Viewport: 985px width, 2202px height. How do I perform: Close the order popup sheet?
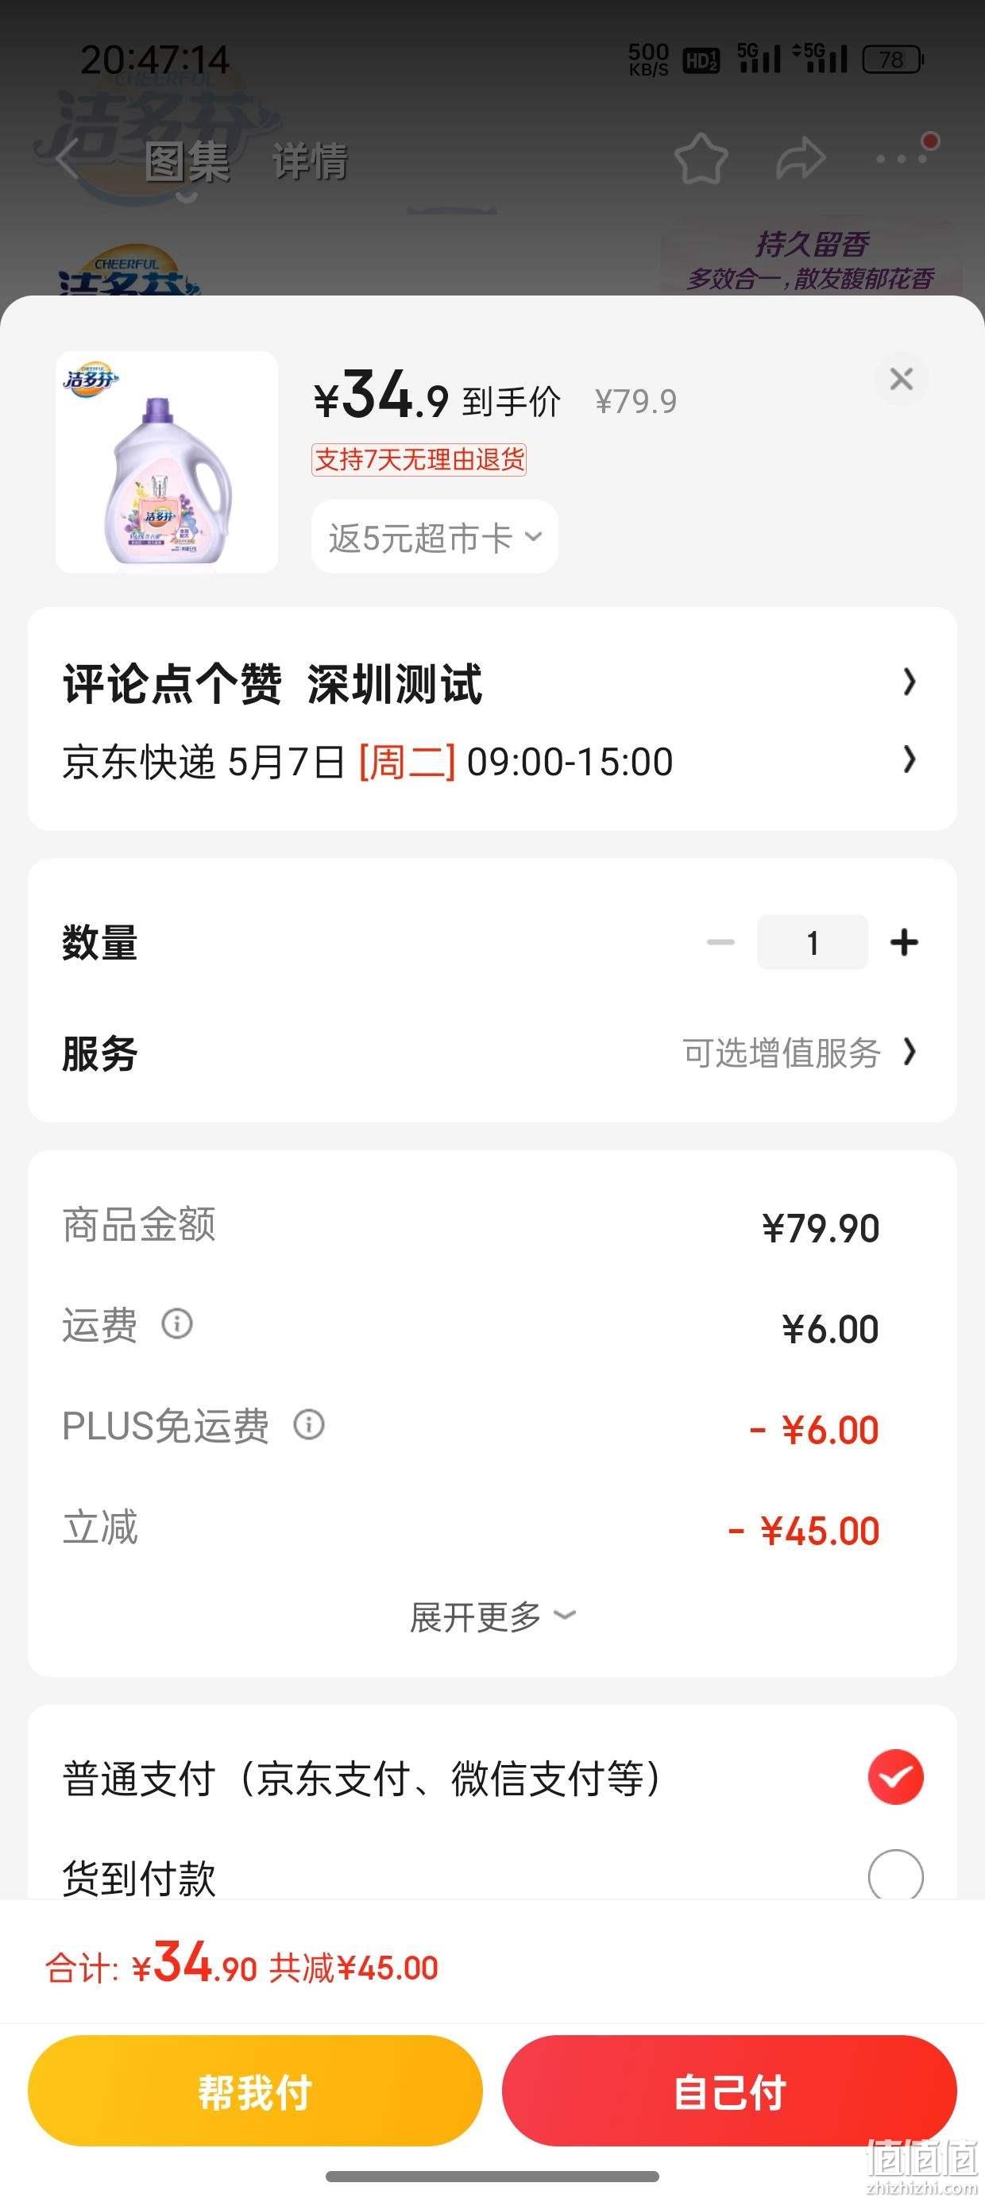902,379
